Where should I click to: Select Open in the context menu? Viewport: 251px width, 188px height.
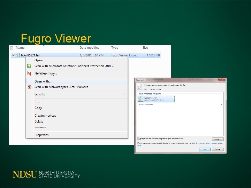pos(39,60)
